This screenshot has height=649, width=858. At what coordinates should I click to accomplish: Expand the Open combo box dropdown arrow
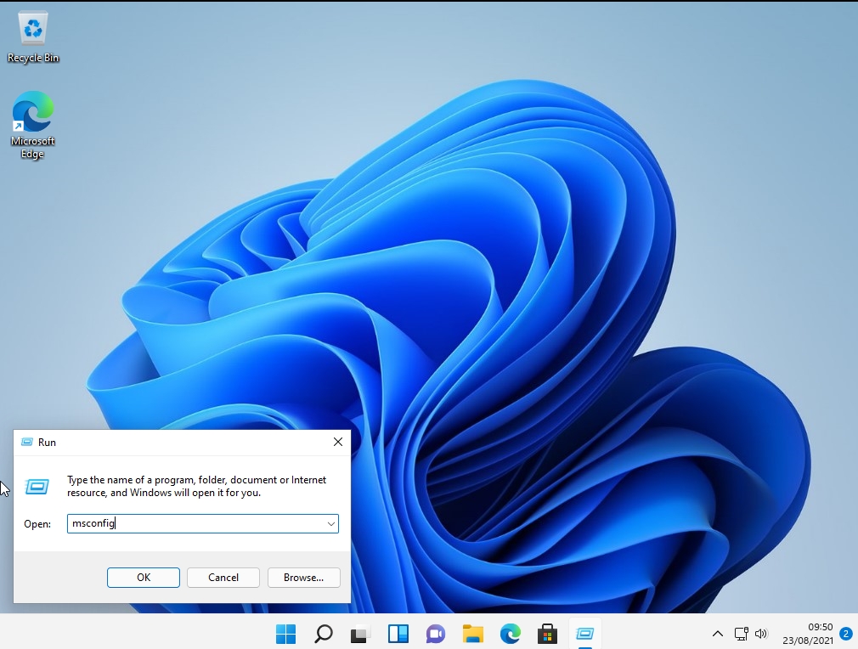(x=330, y=524)
